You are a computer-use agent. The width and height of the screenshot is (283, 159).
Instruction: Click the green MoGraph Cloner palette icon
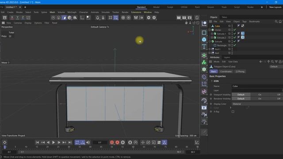[204, 62]
